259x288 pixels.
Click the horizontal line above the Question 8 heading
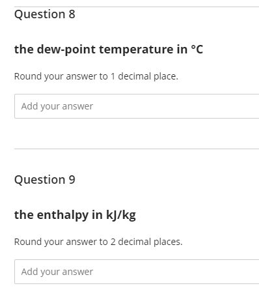click(x=137, y=7)
